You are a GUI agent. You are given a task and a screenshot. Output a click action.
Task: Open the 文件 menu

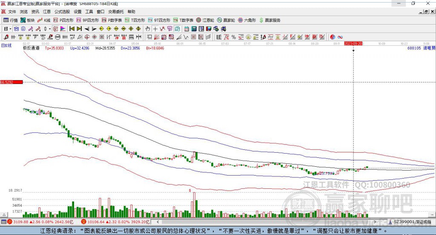(12, 11)
